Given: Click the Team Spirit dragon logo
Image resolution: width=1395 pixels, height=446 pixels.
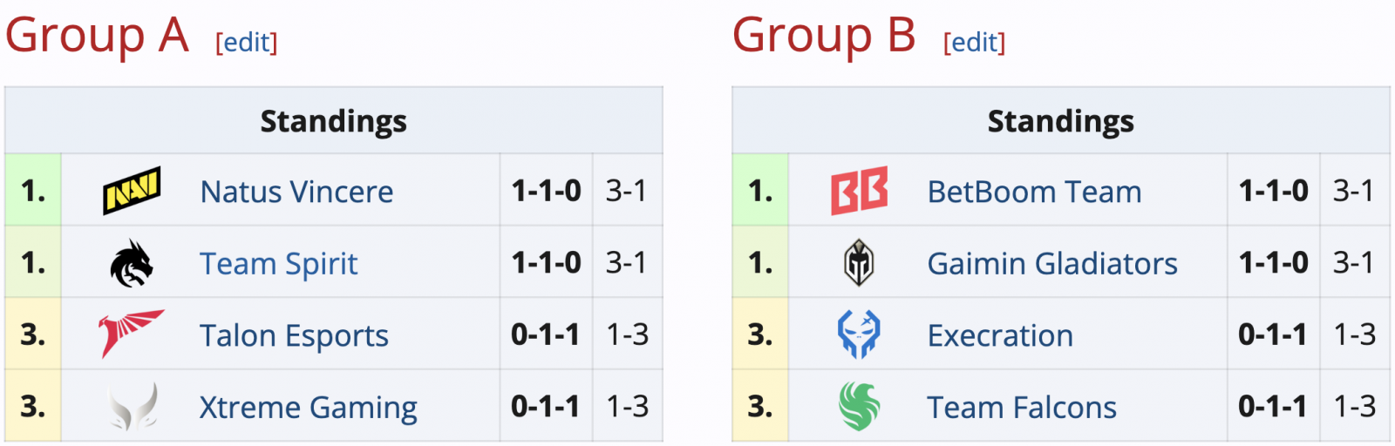Looking at the screenshot, I should pos(132,262).
